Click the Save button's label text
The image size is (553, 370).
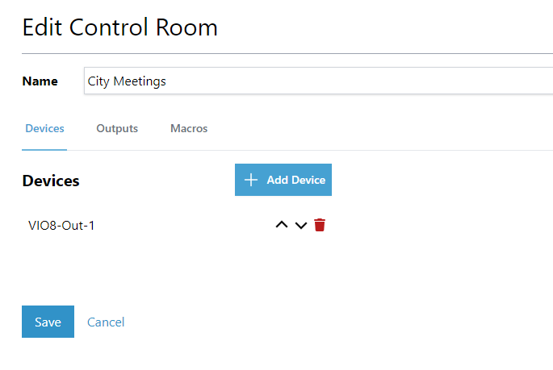48,322
